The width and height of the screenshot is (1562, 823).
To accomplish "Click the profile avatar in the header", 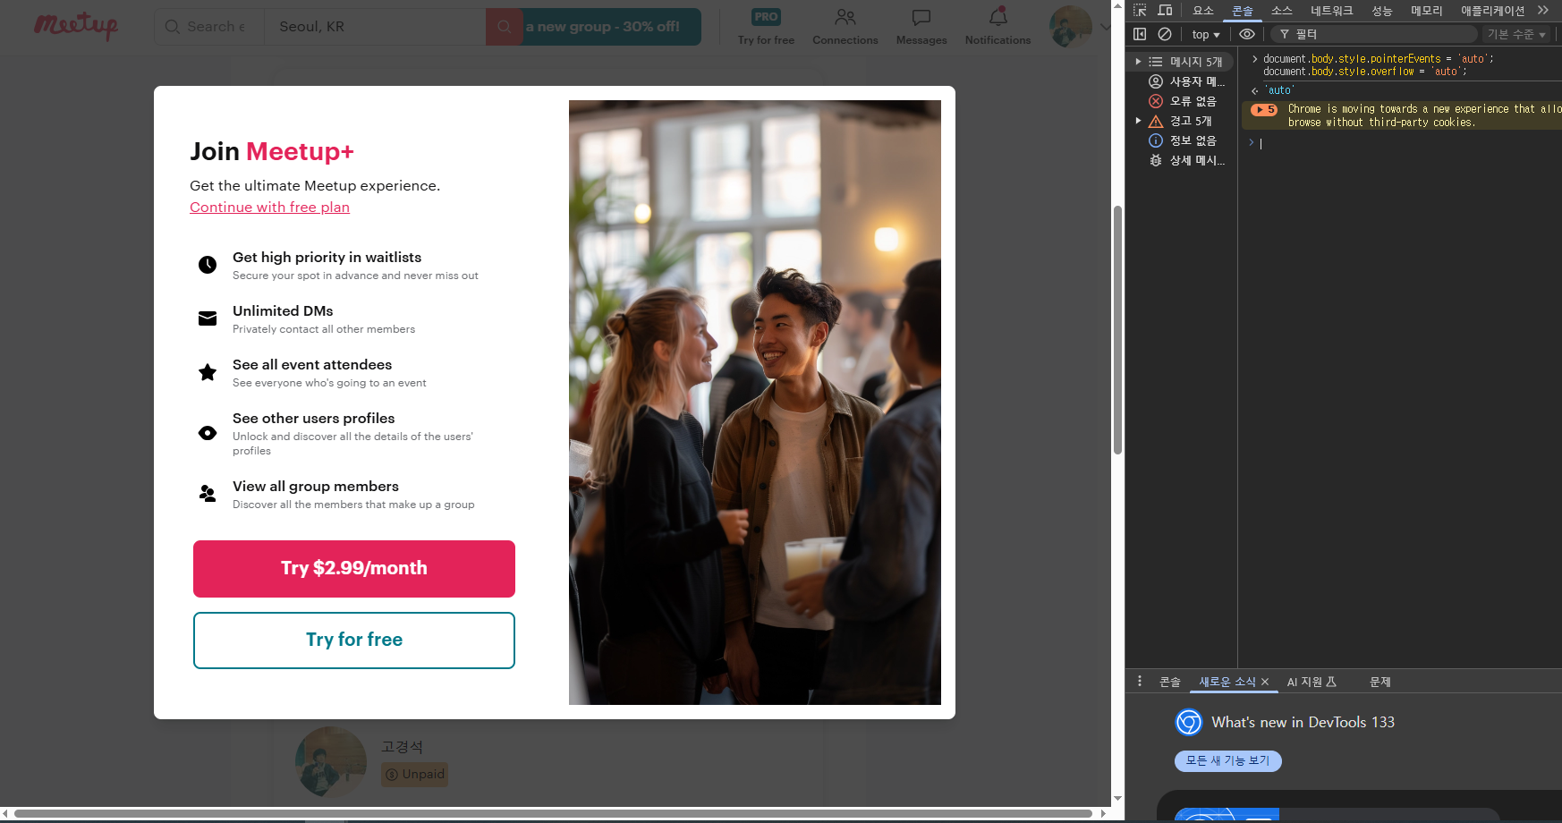I will 1070,26.
